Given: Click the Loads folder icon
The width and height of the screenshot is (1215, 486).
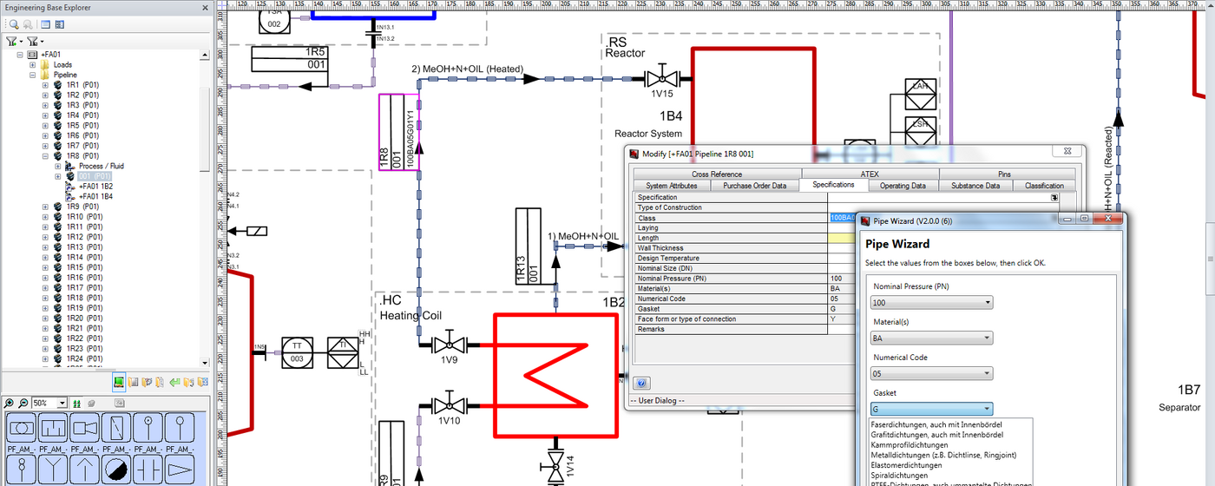Looking at the screenshot, I should pos(45,65).
